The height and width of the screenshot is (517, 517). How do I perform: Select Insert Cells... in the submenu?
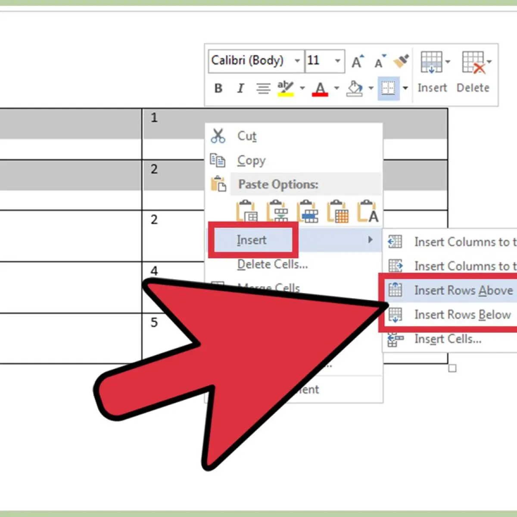(450, 339)
